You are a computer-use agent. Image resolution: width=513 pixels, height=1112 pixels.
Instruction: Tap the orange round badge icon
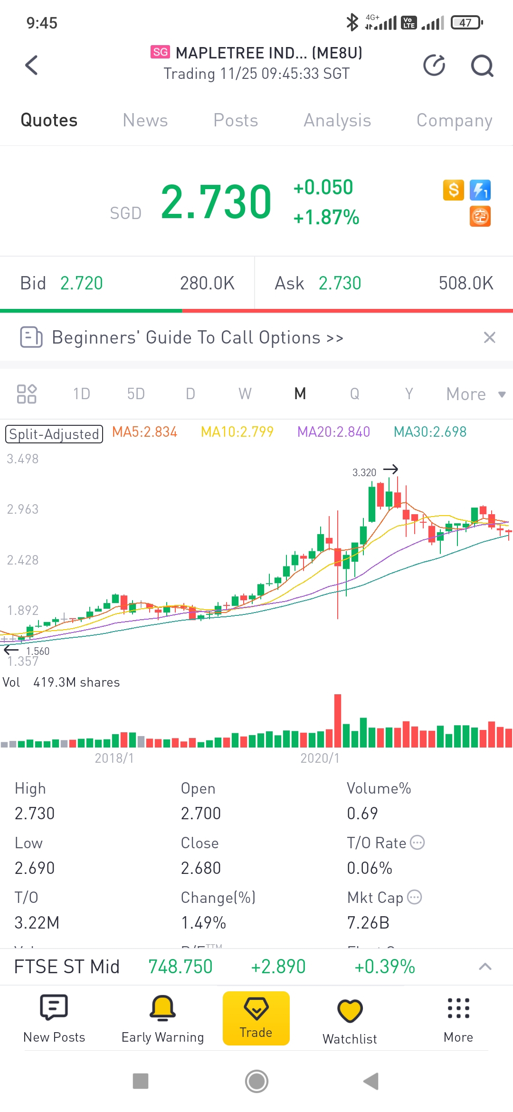coord(480,217)
